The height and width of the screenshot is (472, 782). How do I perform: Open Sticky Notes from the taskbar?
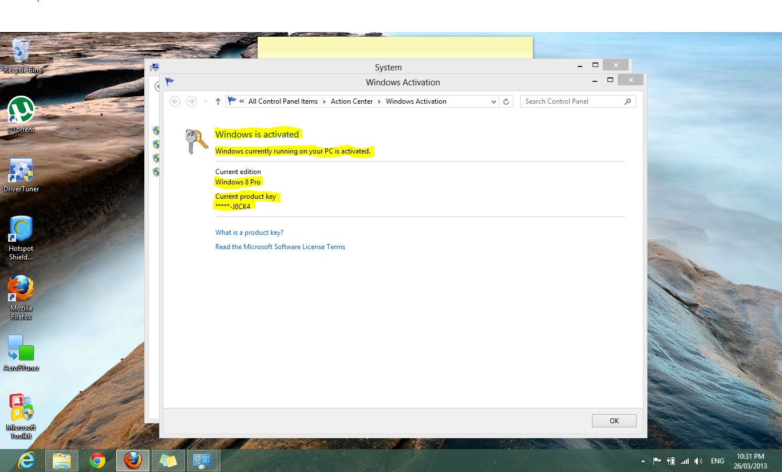(x=168, y=461)
